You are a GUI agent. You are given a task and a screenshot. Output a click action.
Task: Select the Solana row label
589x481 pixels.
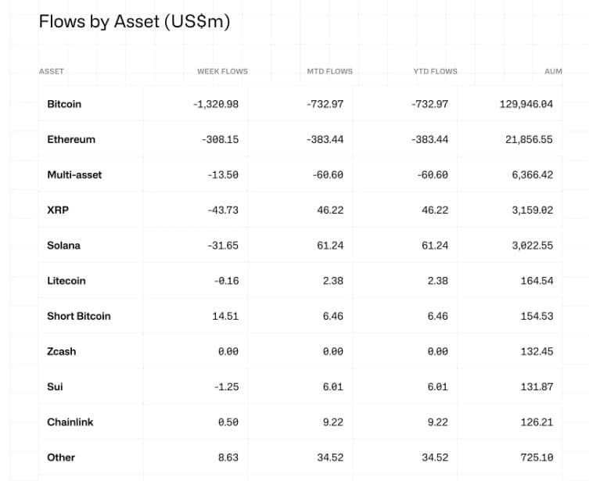pos(63,246)
